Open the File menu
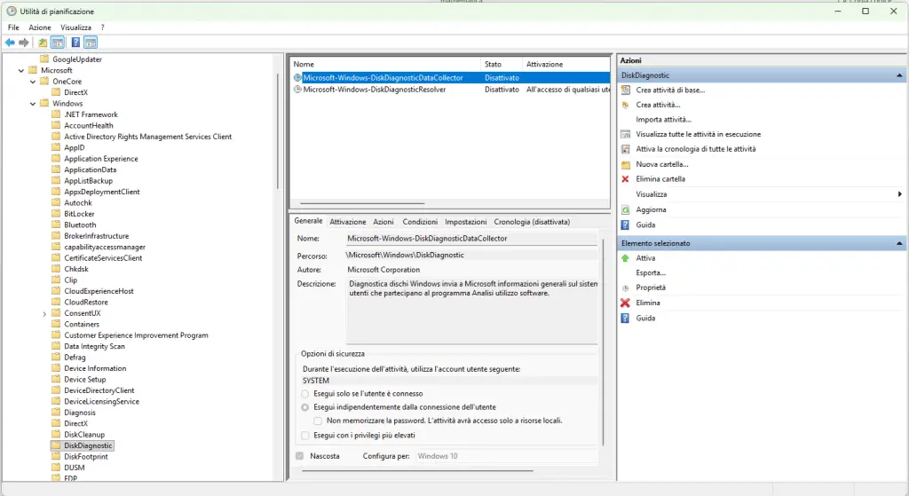 click(13, 28)
